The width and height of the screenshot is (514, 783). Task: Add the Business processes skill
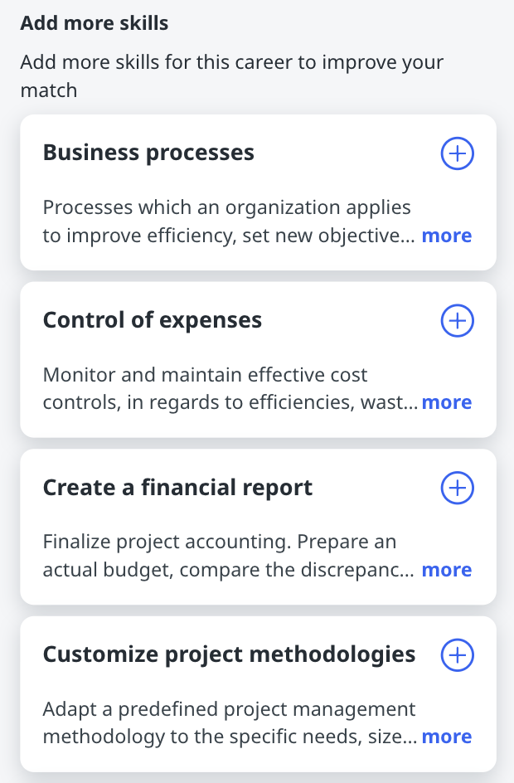(x=457, y=154)
